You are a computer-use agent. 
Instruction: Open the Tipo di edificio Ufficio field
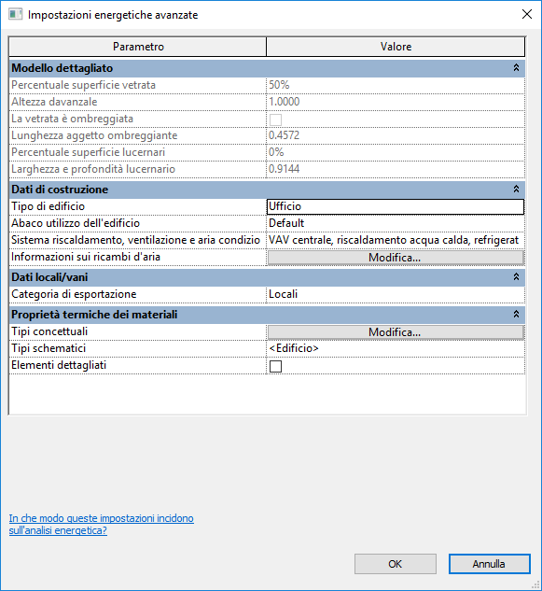point(396,206)
